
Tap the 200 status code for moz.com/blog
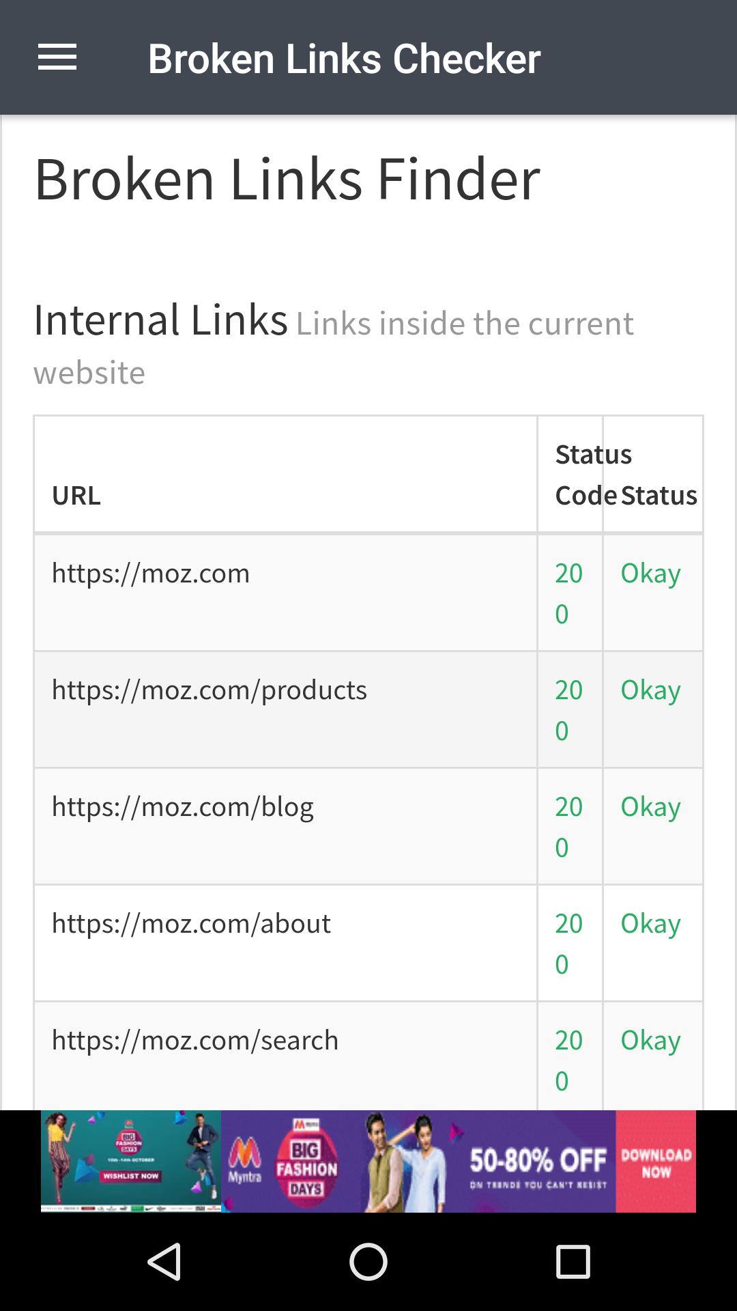coord(568,827)
